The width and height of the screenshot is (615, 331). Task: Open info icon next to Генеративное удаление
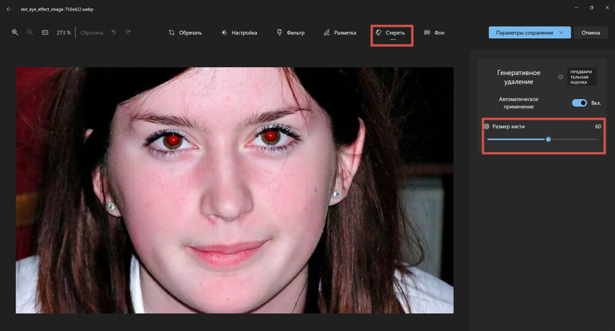pyautogui.click(x=560, y=78)
